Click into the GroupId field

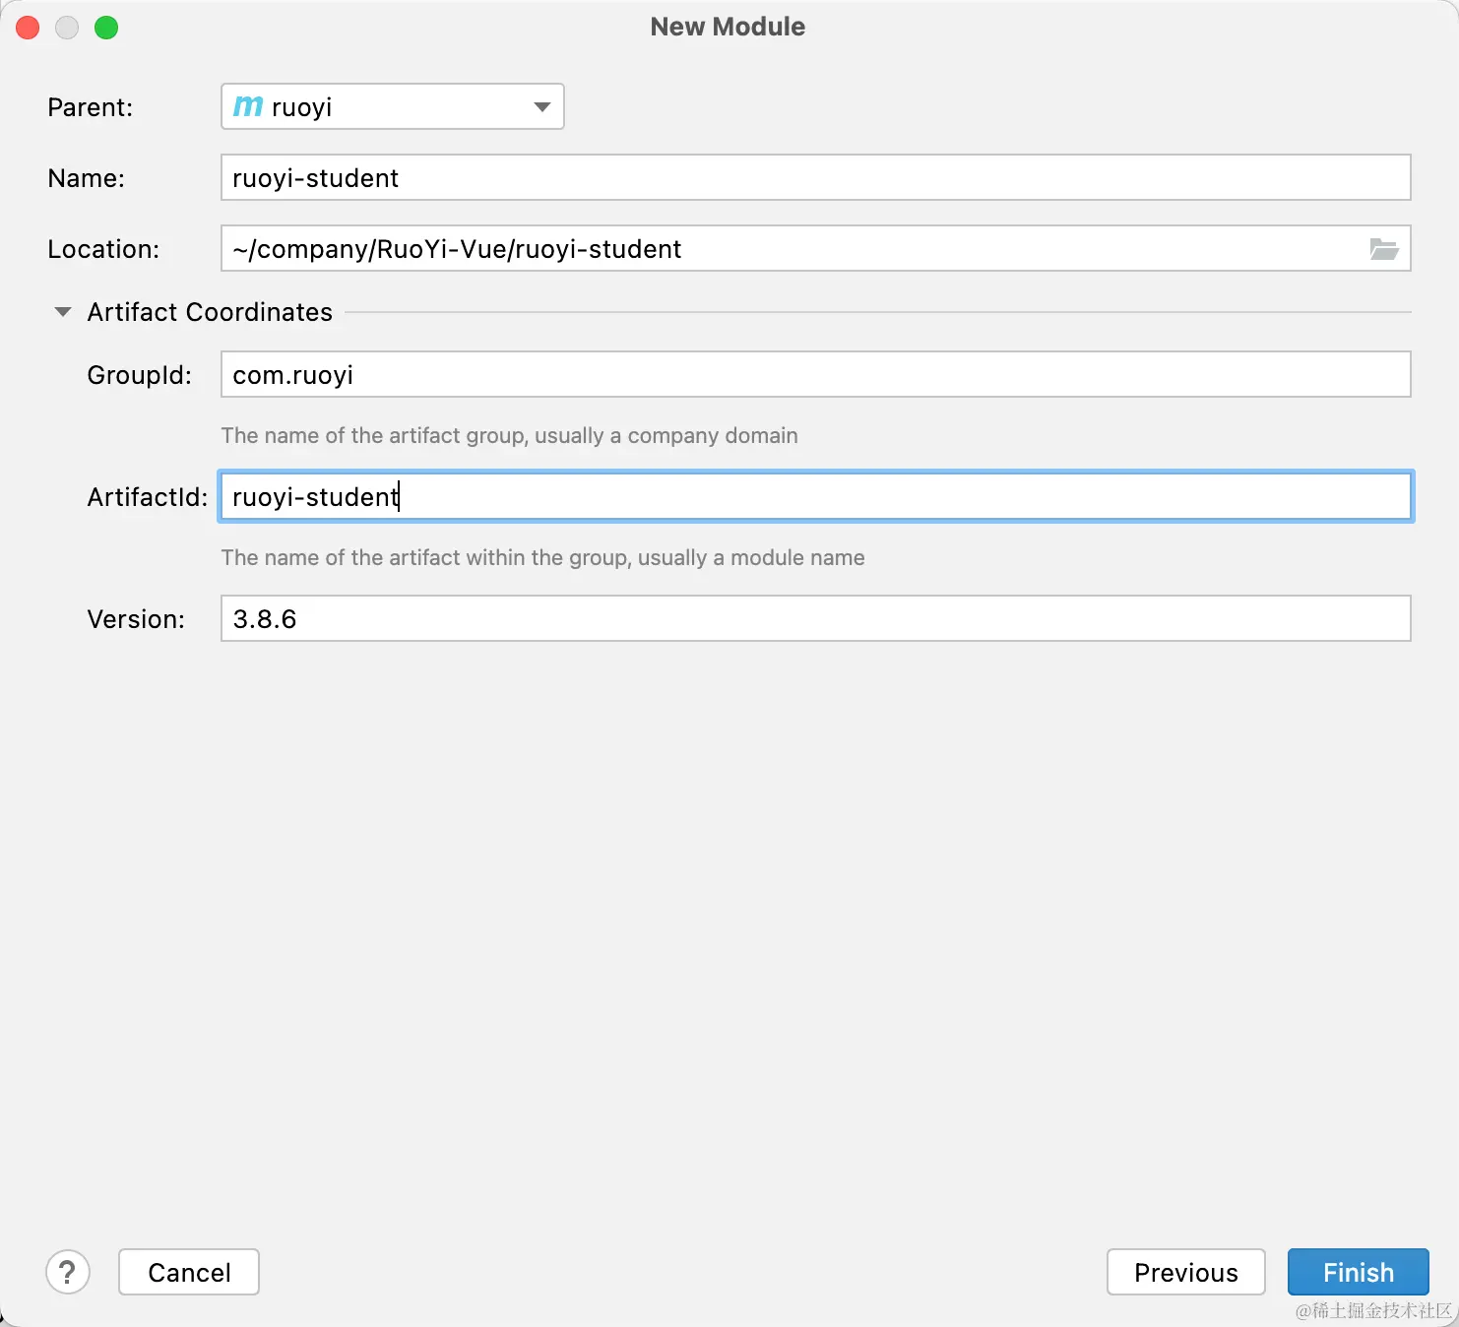click(x=815, y=375)
